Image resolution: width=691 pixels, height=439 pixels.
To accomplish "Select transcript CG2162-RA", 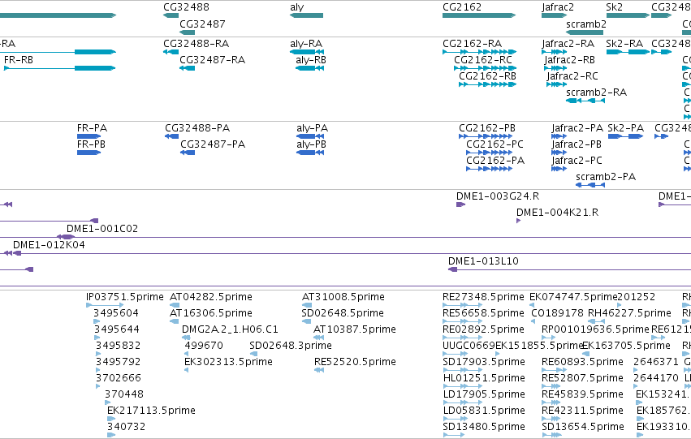I will (479, 52).
